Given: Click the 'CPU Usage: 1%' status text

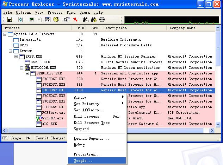Looking at the screenshot, I should point(16,138).
